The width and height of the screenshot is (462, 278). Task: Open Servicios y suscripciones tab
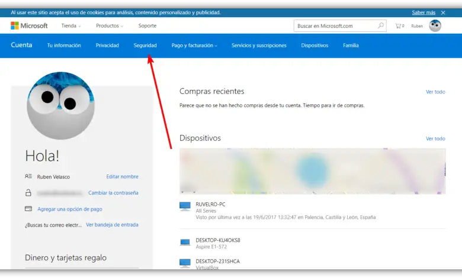point(259,46)
